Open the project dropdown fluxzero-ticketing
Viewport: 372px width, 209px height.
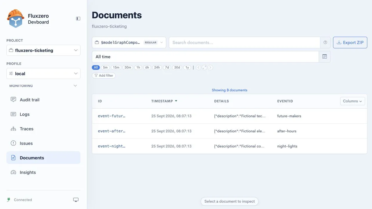(x=43, y=50)
